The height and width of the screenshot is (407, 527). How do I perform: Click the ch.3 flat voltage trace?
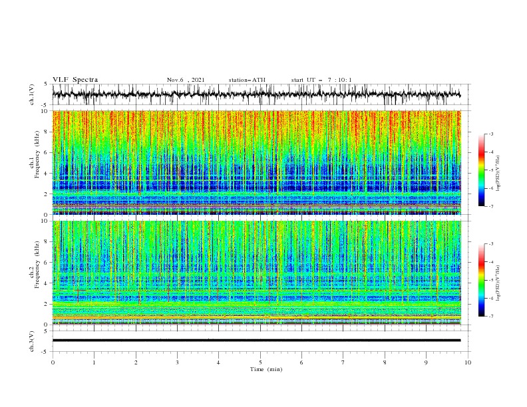point(256,340)
